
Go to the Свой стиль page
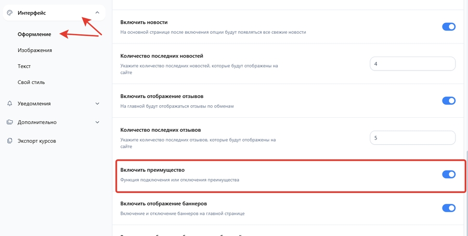[31, 82]
